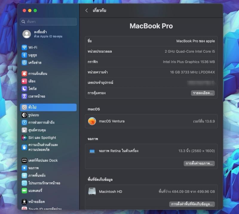
Task: Open ศูนย์ควบคุม Control Center item
Action: tap(37, 130)
